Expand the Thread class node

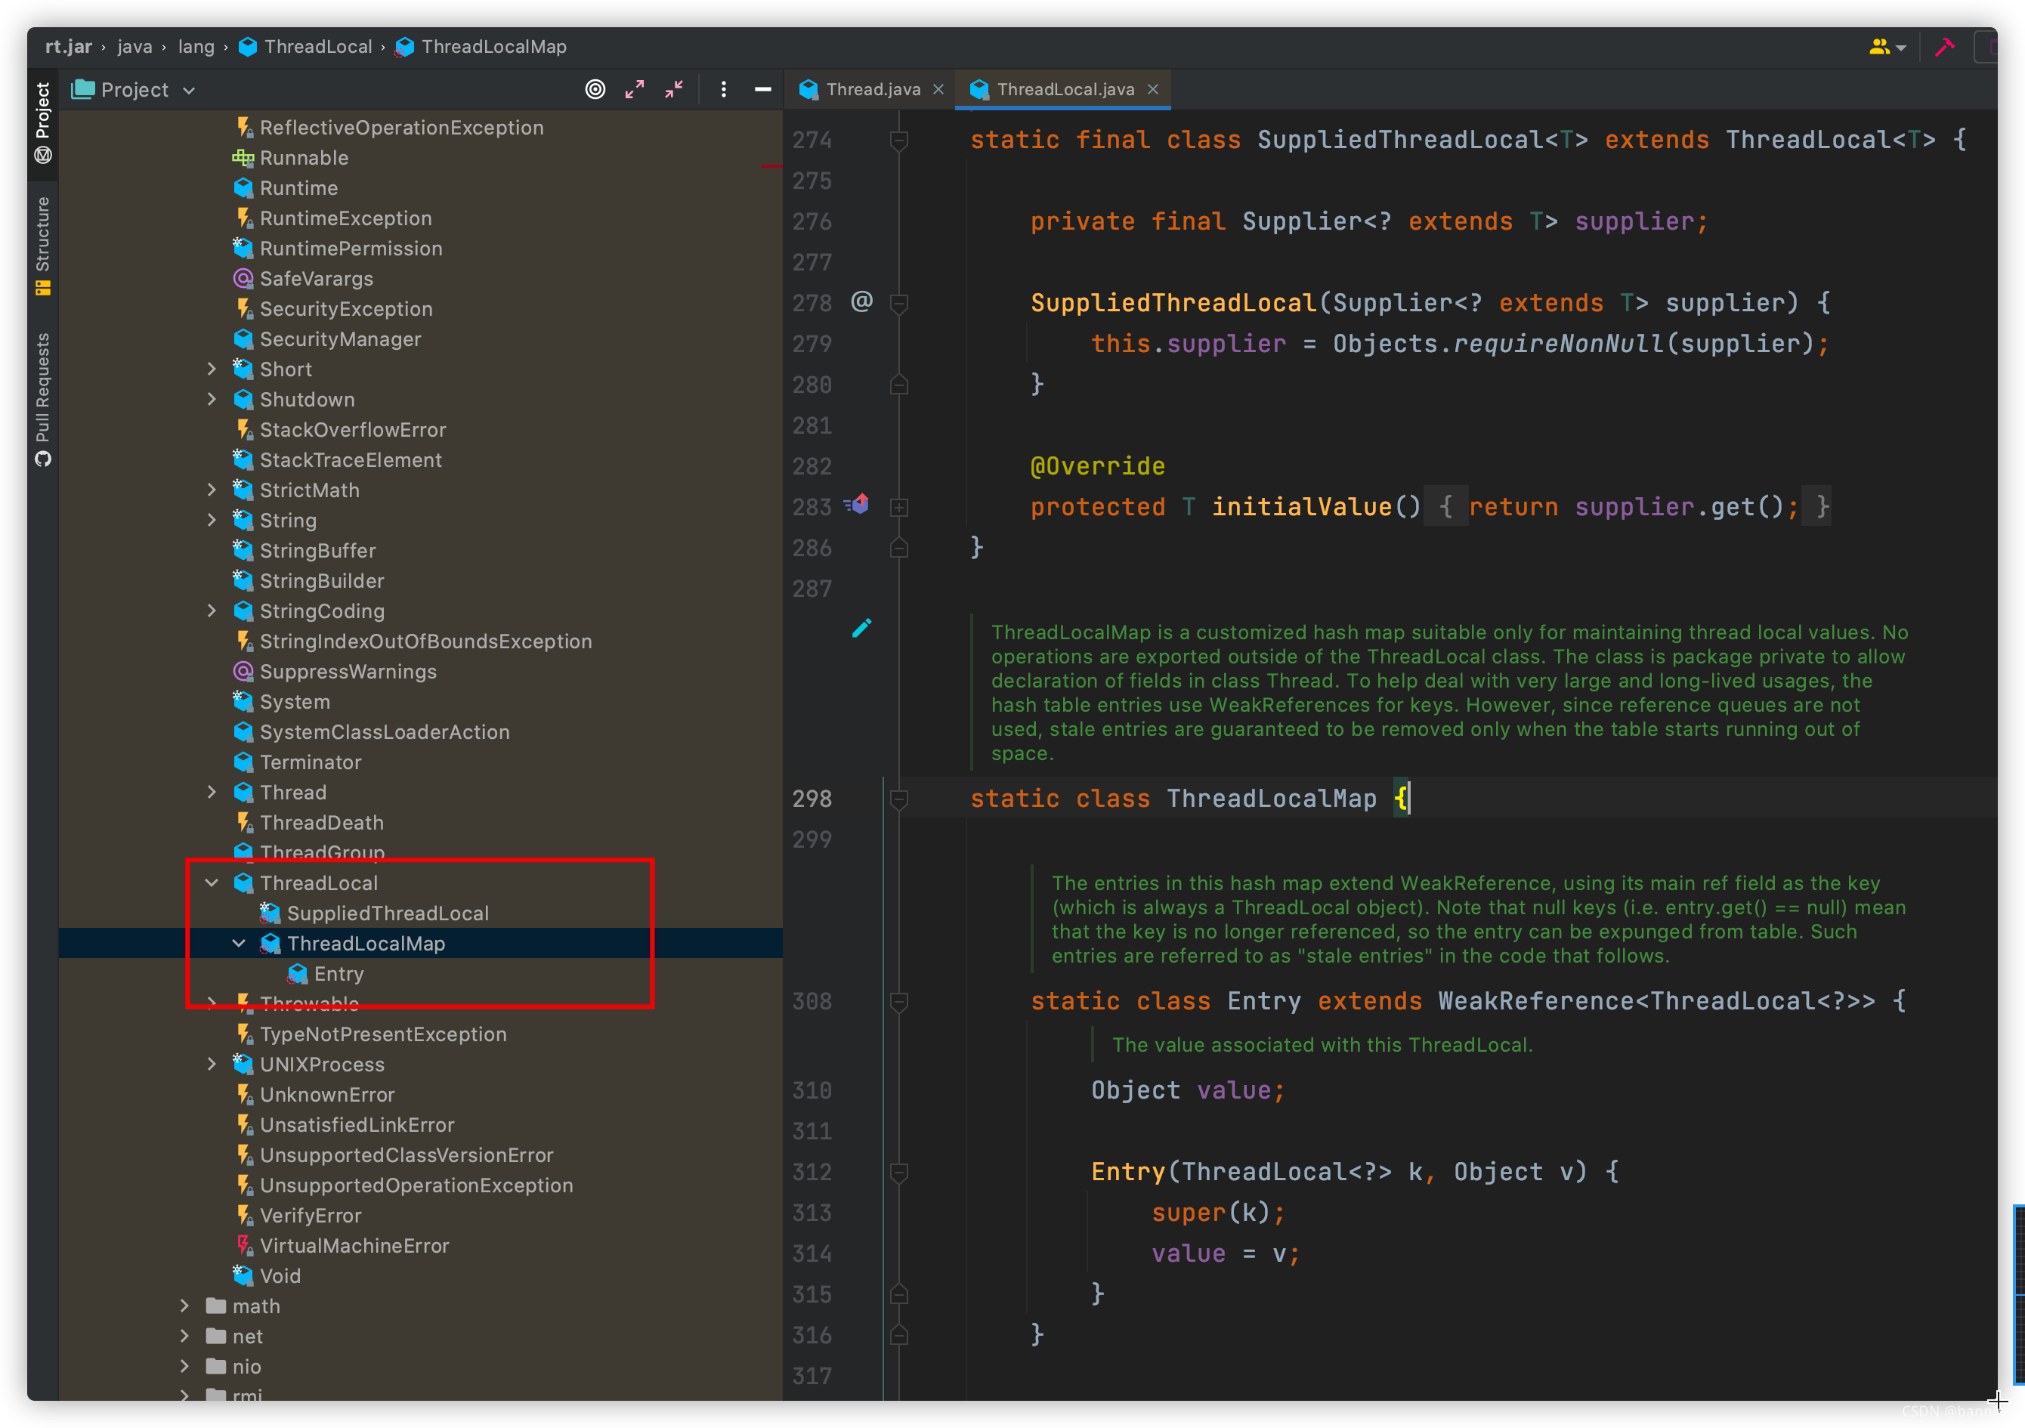(x=212, y=792)
